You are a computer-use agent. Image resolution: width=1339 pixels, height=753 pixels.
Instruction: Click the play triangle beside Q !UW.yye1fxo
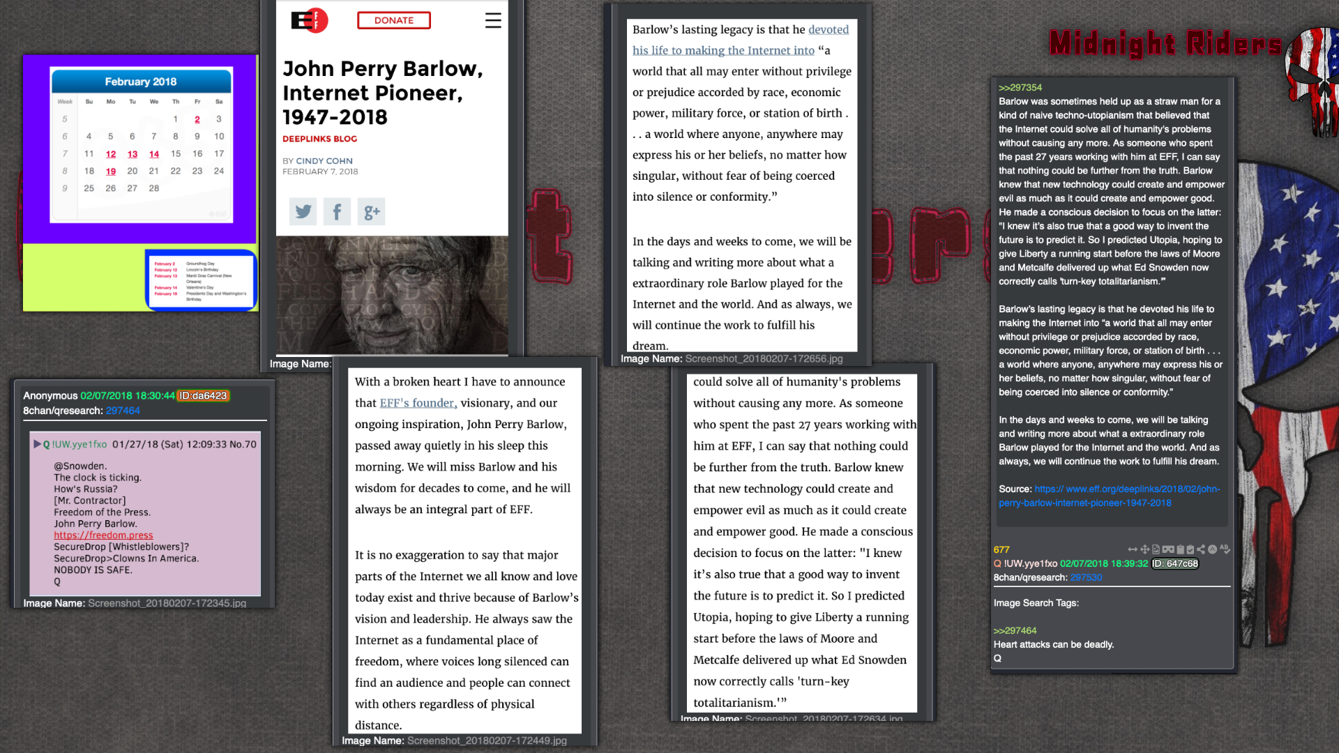37,444
